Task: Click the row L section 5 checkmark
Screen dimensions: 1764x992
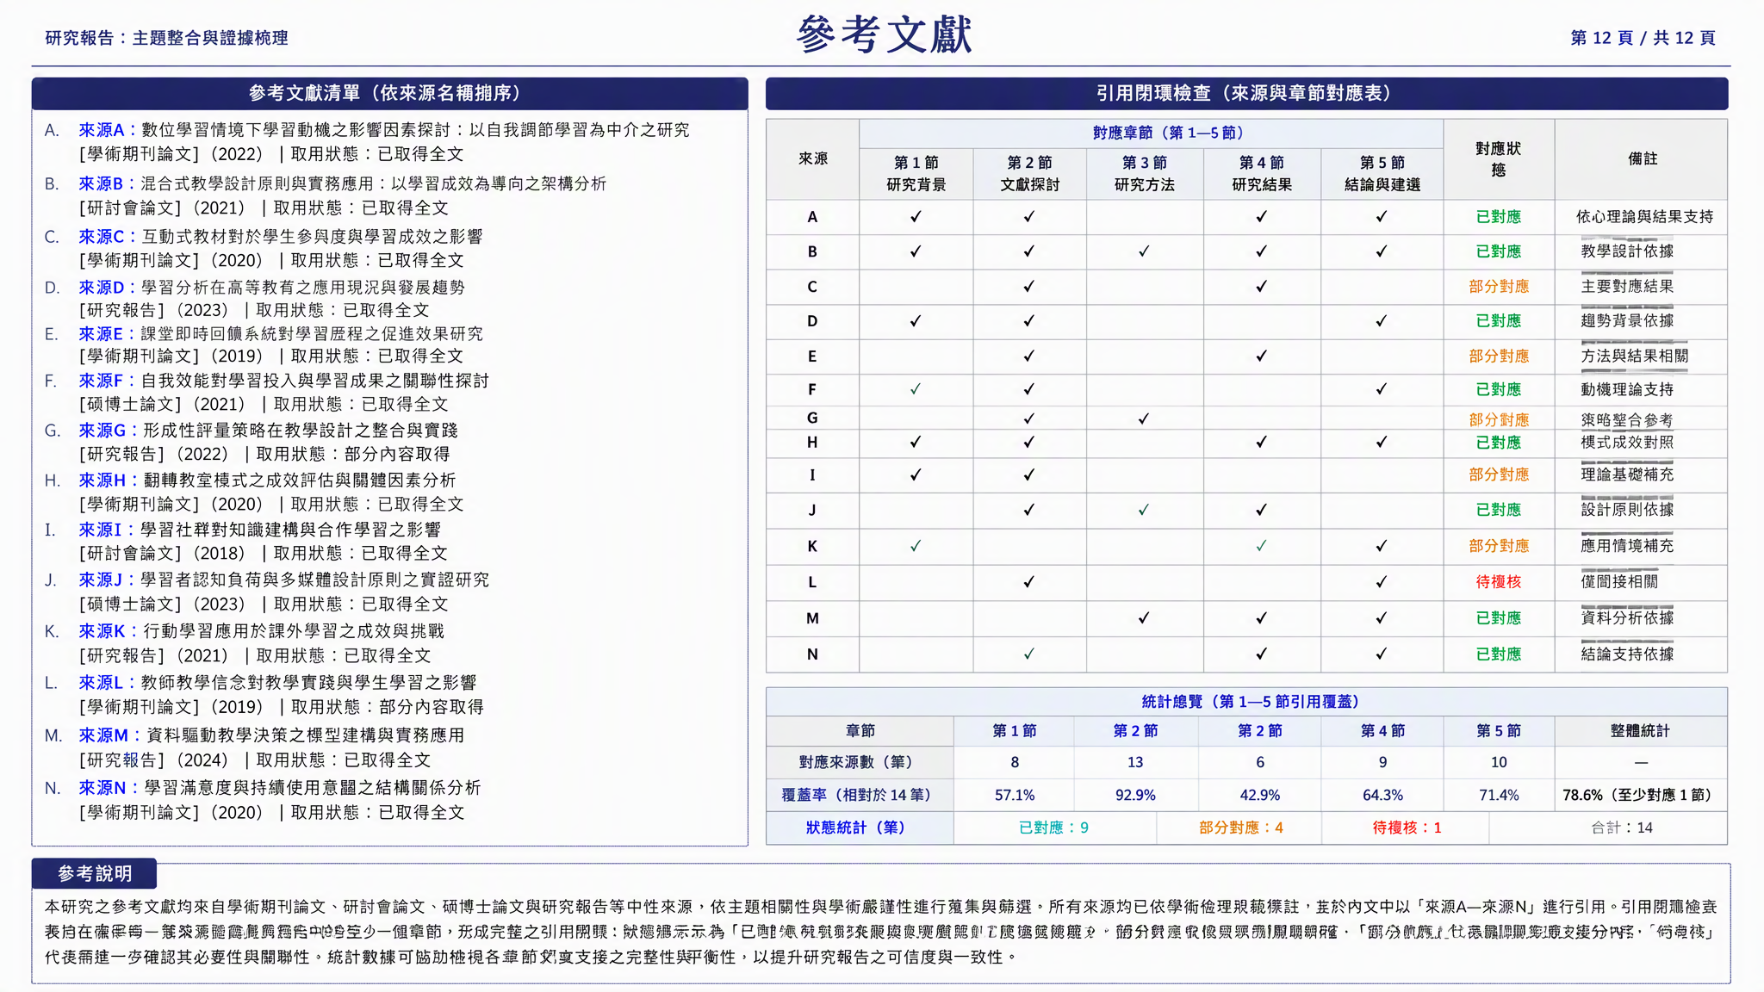Action: pyautogui.click(x=1382, y=581)
